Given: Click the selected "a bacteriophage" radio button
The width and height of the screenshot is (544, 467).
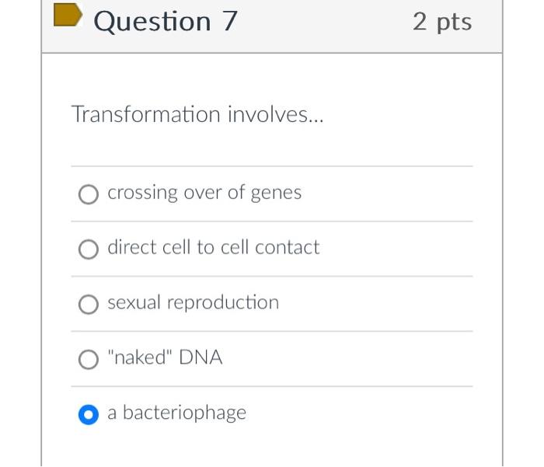Looking at the screenshot, I should tap(89, 415).
